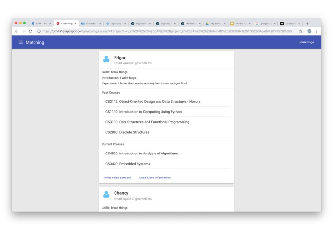
Task: Click the name Edgar heading
Action: pyautogui.click(x=120, y=58)
